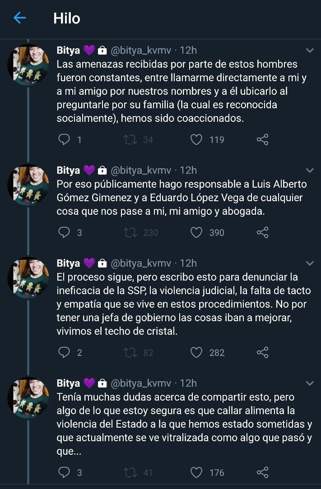The height and width of the screenshot is (489, 321).
Task: Reply to the 'El proceso sigue' tweet
Action: (x=65, y=353)
